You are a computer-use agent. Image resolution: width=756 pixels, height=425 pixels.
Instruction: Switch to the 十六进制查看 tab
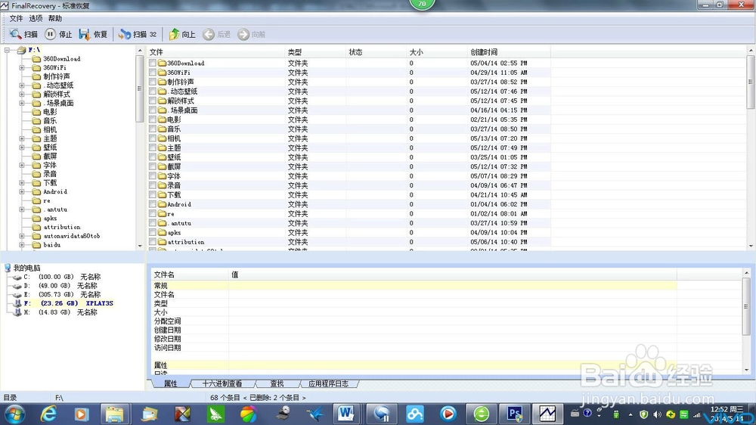point(222,383)
